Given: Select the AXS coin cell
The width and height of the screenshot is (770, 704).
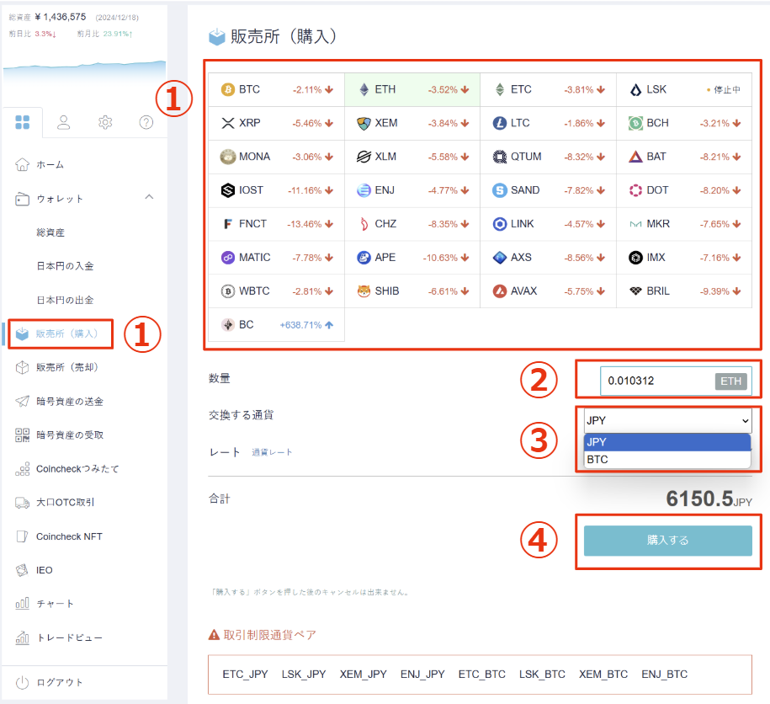Looking at the screenshot, I should 548,258.
